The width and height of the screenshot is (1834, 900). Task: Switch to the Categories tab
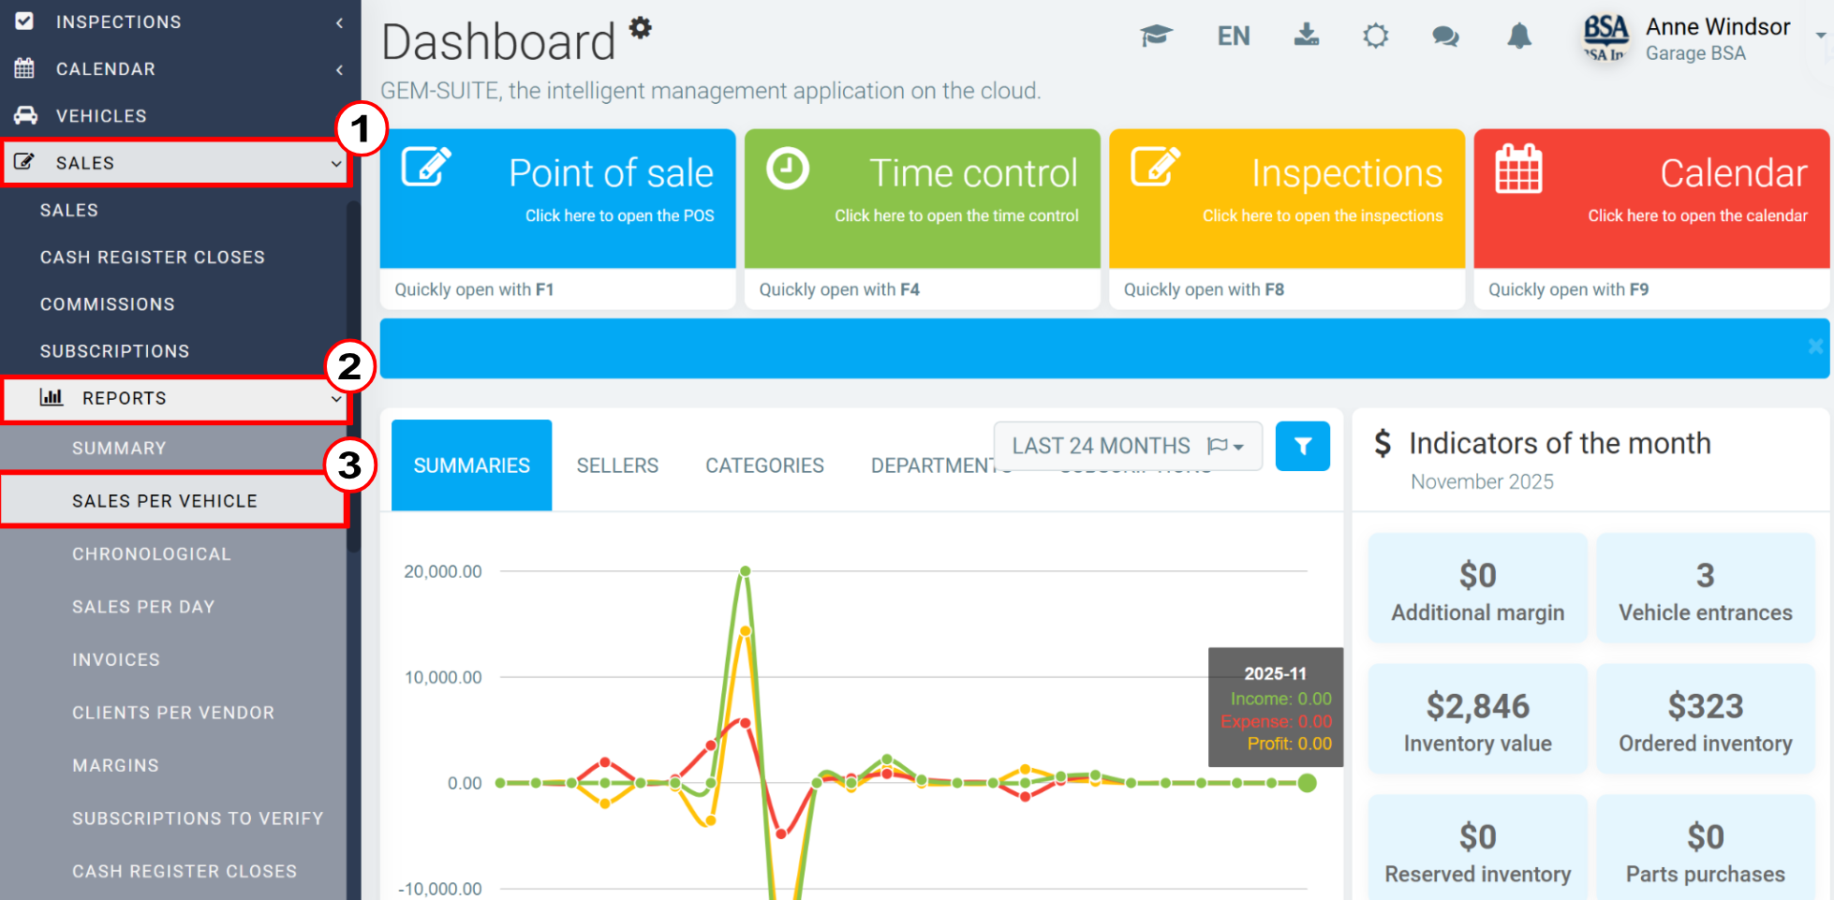pyautogui.click(x=764, y=465)
